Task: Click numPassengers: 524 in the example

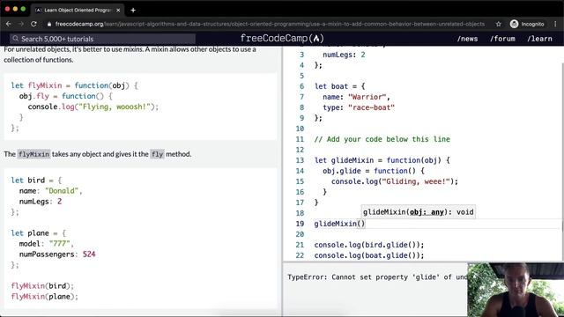Action: 57,254
